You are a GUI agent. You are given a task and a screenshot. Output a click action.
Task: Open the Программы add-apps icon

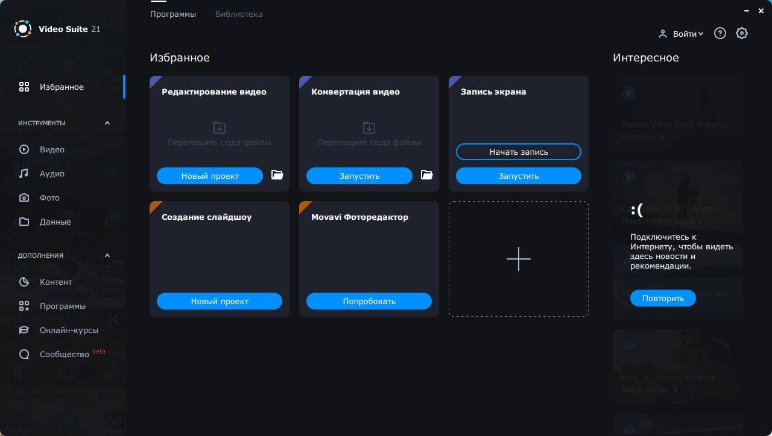click(x=24, y=306)
